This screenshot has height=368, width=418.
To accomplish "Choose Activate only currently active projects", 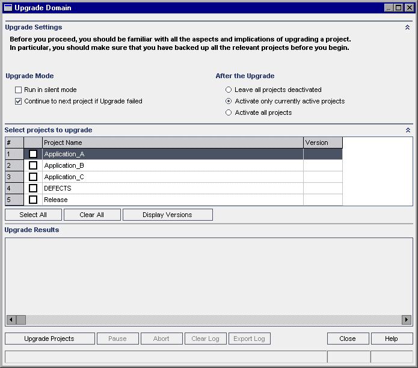I will pos(229,101).
